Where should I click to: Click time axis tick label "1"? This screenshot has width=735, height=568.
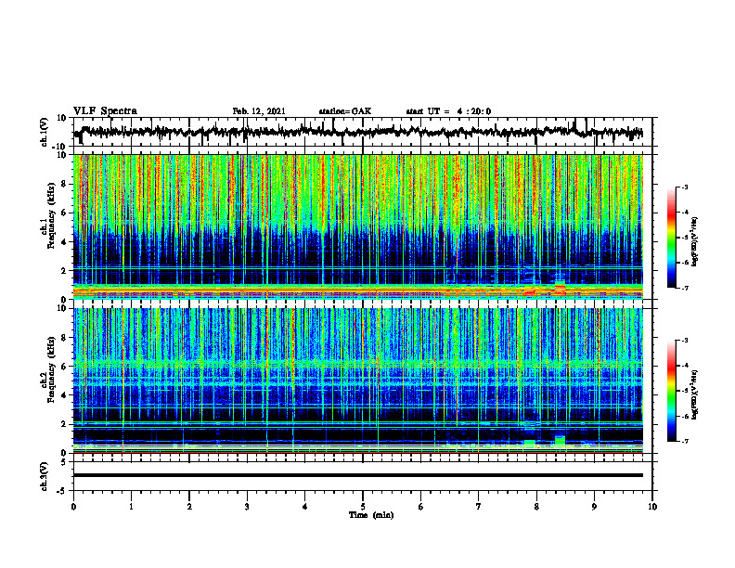(131, 507)
